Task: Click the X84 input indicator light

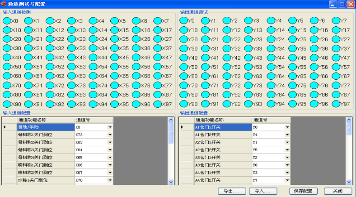Action: click(x=93, y=94)
